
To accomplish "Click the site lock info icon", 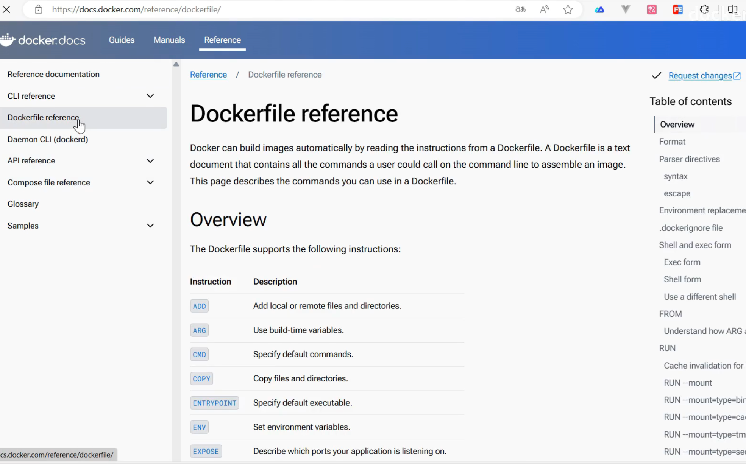I will tap(38, 9).
